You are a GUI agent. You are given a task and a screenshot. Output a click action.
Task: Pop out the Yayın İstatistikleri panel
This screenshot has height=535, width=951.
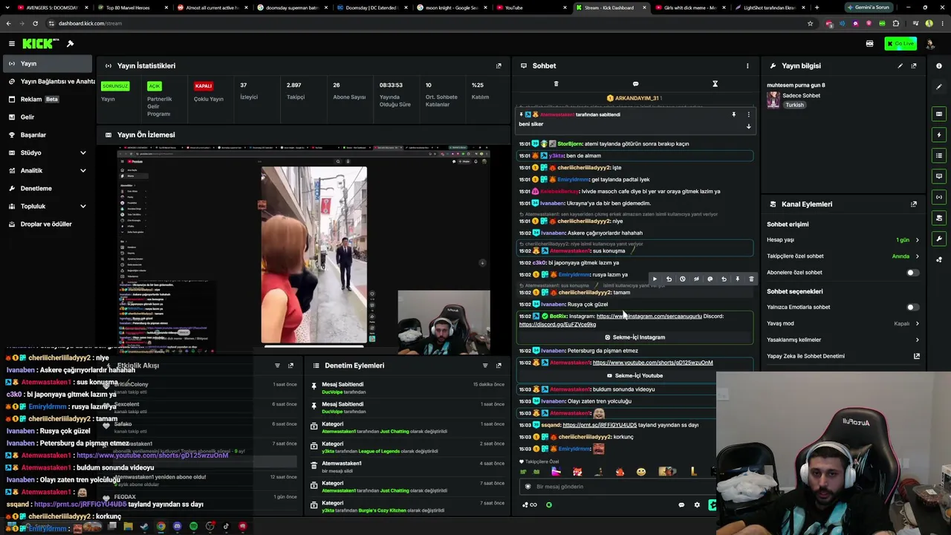pyautogui.click(x=499, y=66)
